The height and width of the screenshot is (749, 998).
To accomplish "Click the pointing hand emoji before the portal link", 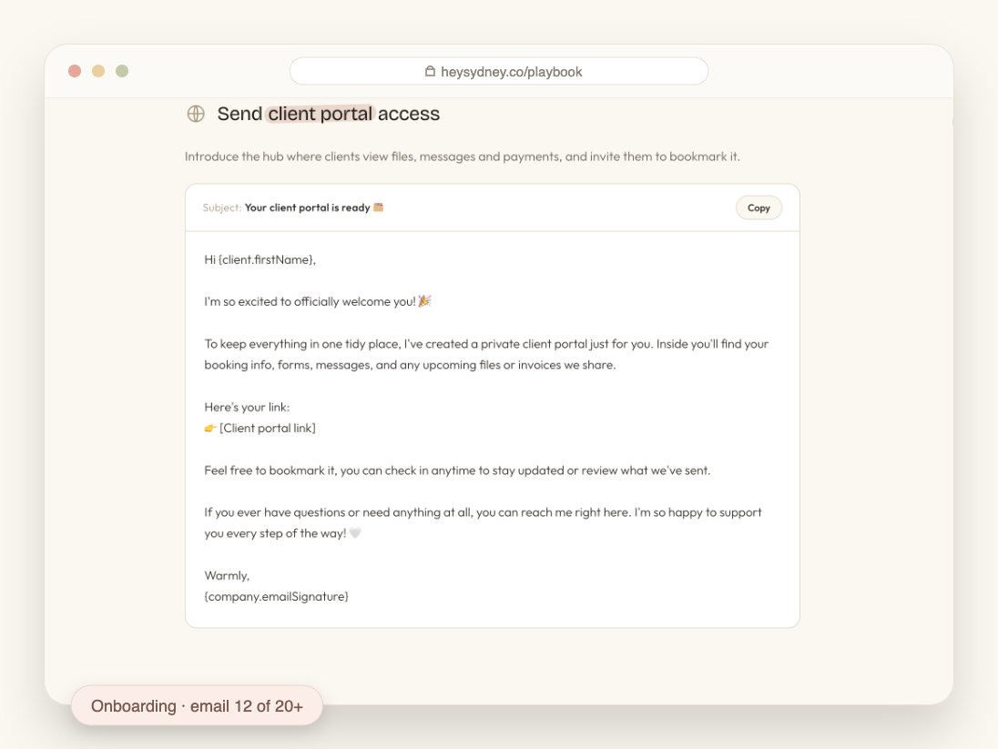I will click(x=210, y=429).
